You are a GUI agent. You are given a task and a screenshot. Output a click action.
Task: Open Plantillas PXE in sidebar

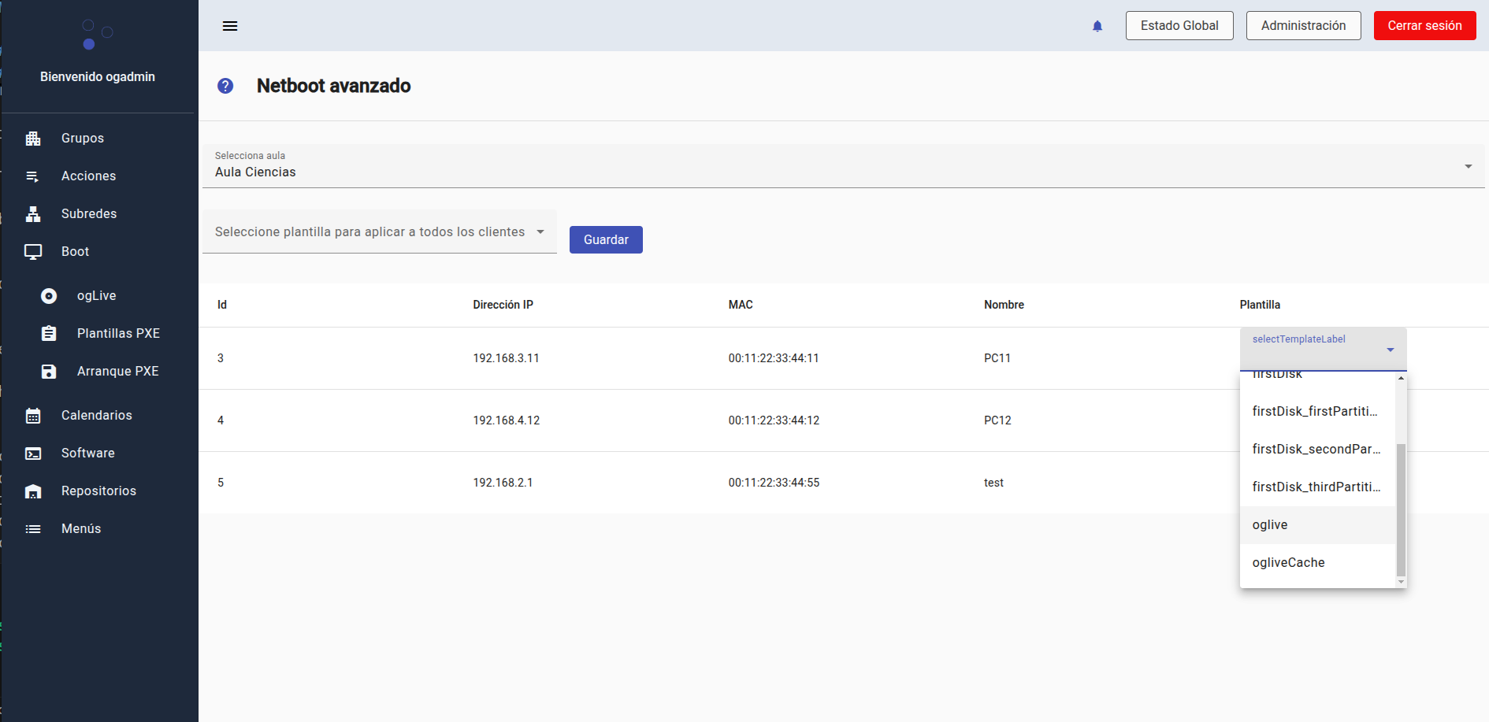118,334
